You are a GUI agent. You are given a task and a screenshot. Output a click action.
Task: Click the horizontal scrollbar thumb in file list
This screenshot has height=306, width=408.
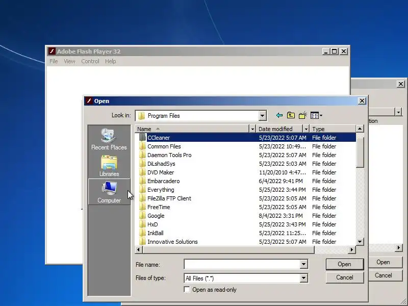click(x=228, y=249)
